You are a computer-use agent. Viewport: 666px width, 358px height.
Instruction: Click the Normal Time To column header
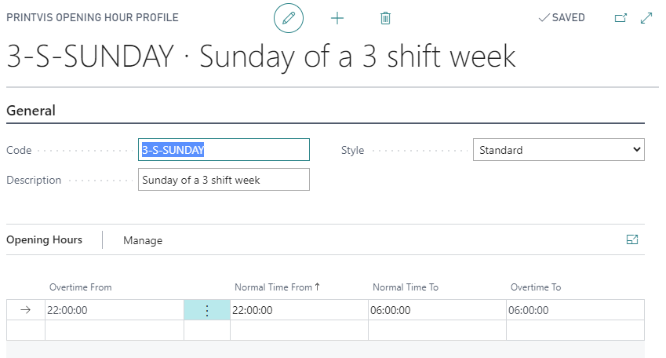coord(406,287)
